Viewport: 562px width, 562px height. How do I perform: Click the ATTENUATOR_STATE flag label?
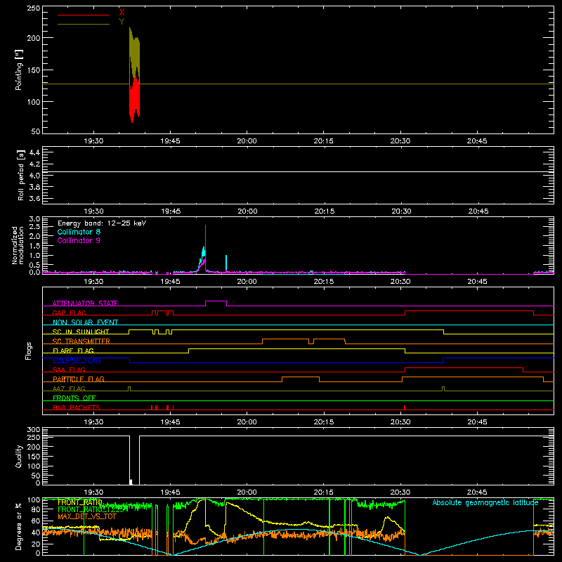point(85,303)
